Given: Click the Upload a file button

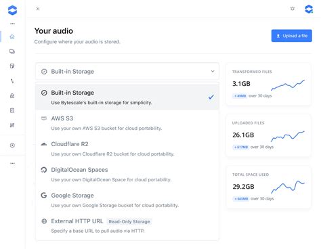Looking at the screenshot, I should (x=292, y=36).
